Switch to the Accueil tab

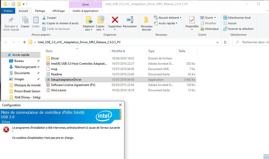click(x=23, y=11)
